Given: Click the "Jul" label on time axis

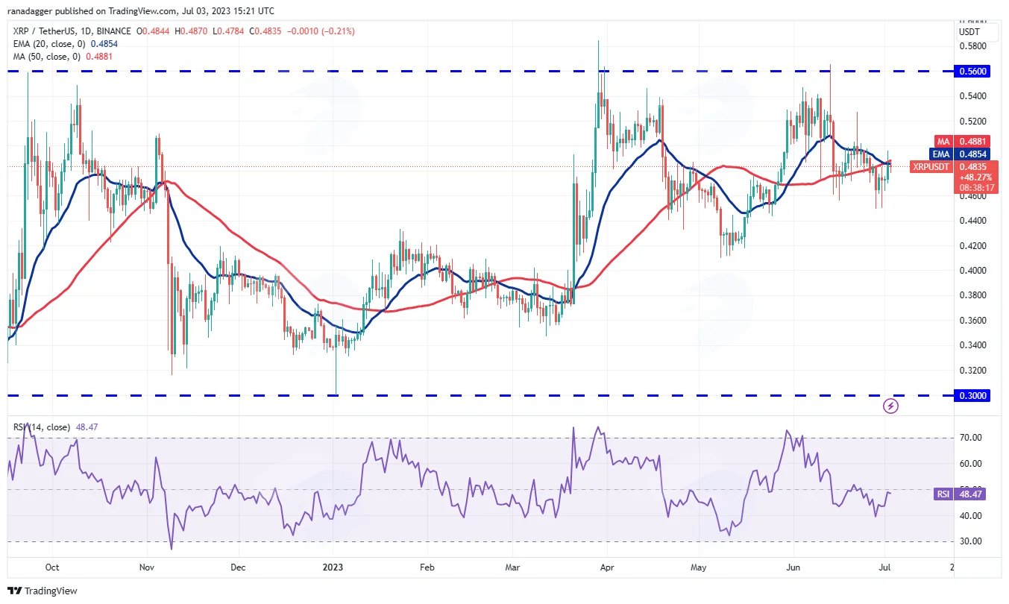Looking at the screenshot, I should (x=884, y=567).
